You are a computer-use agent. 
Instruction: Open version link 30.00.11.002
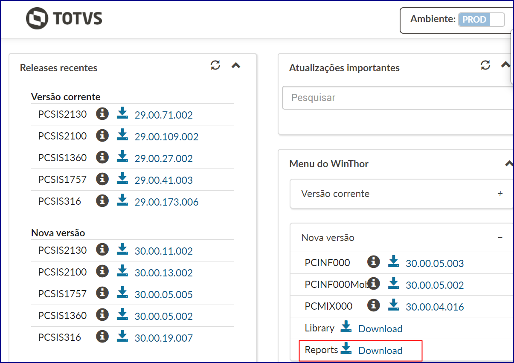click(x=164, y=251)
